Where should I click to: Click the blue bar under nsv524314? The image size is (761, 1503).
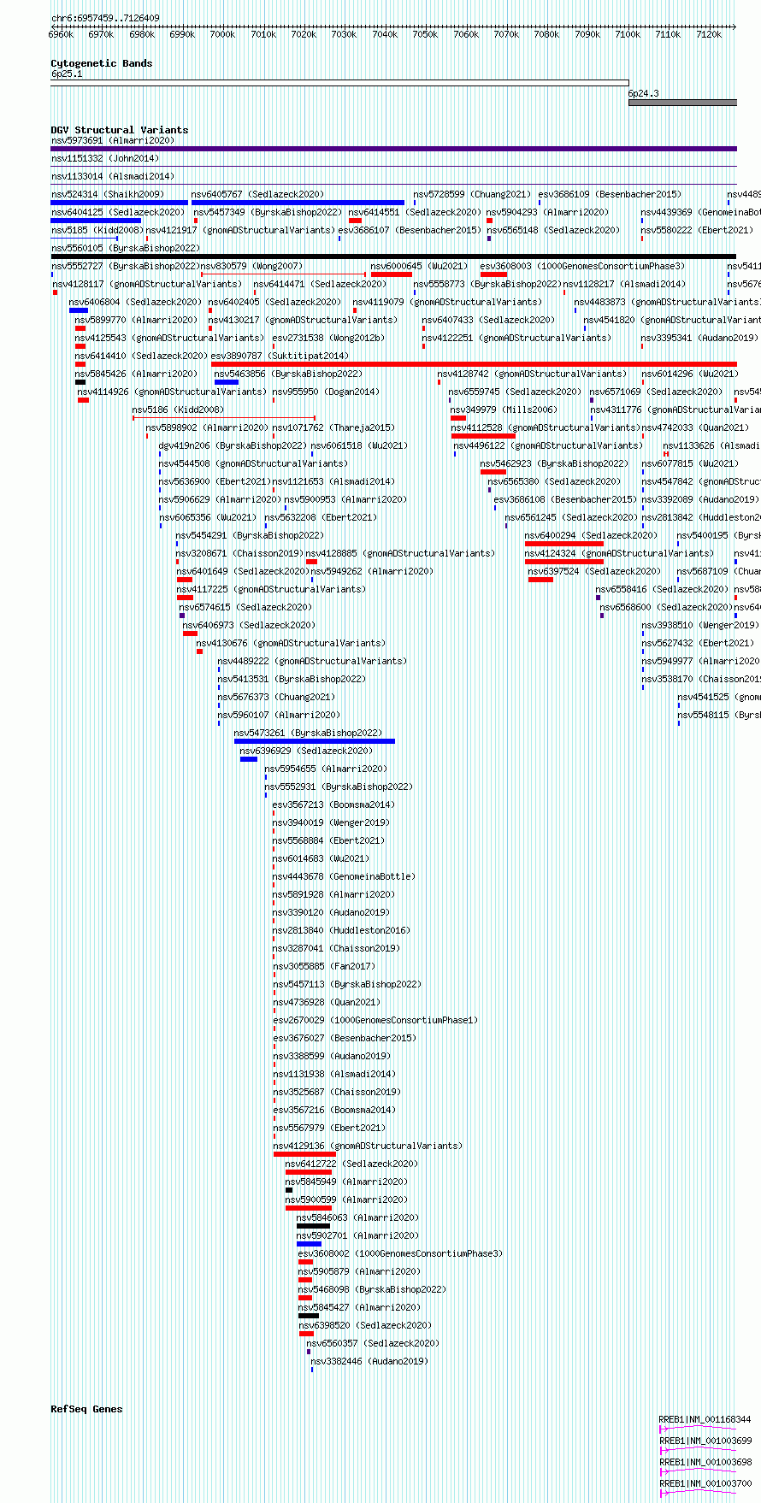click(x=119, y=203)
